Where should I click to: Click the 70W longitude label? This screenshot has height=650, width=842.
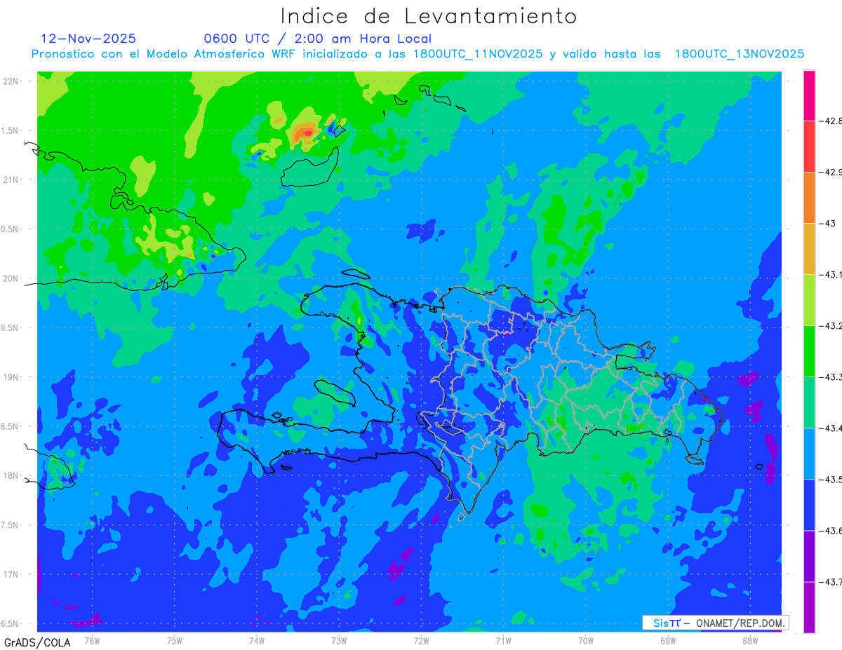(x=585, y=640)
